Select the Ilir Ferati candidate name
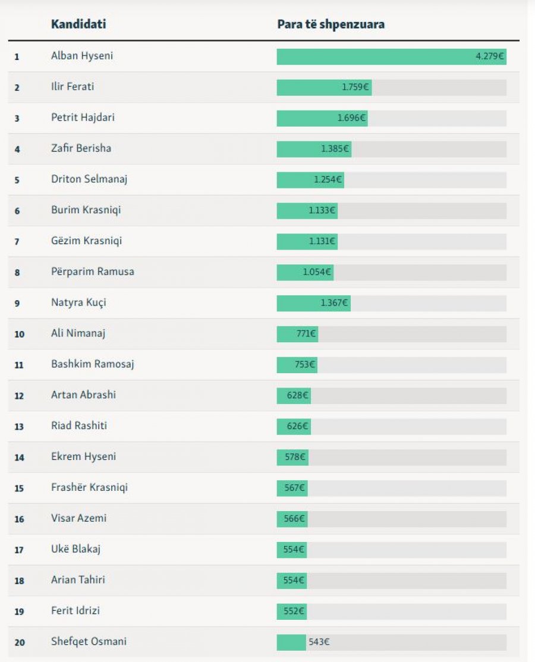 pos(73,87)
